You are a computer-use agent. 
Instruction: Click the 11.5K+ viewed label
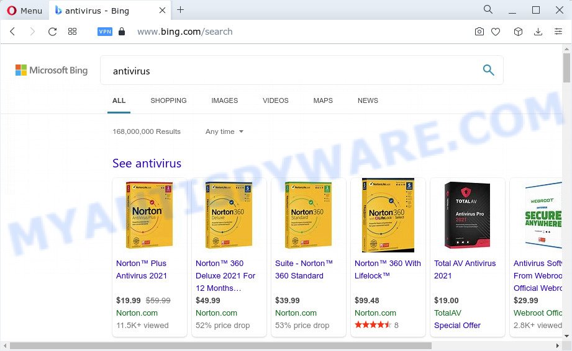[142, 325]
